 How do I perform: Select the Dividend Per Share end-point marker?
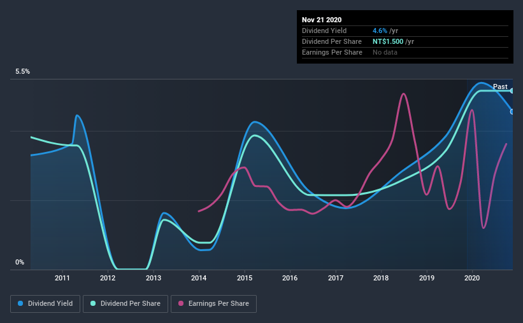tap(512, 90)
